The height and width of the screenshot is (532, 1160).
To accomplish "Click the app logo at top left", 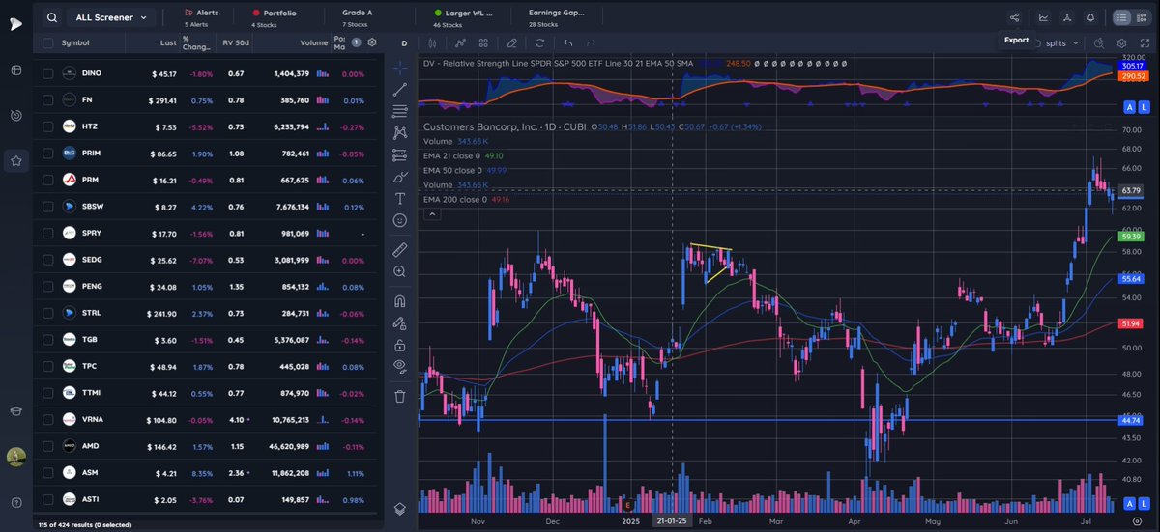I will pos(16,23).
